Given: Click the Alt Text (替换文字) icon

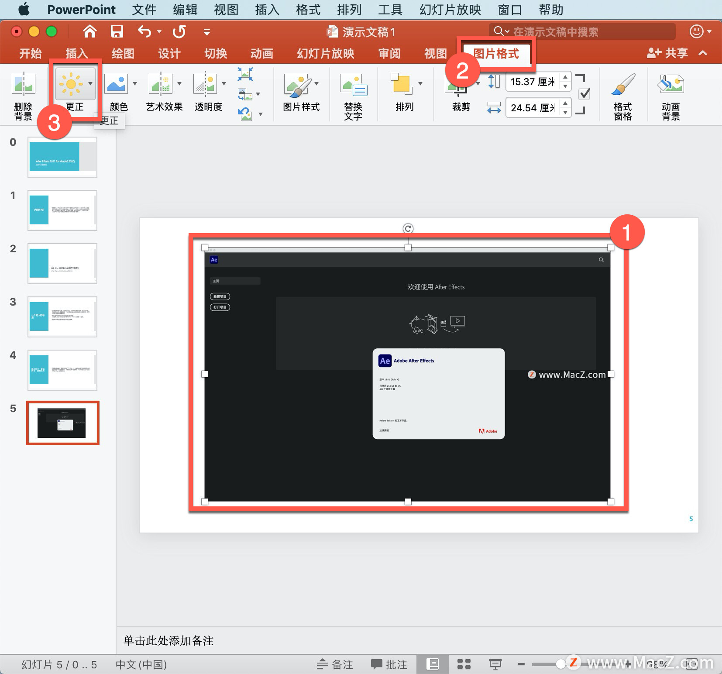Looking at the screenshot, I should [x=354, y=85].
